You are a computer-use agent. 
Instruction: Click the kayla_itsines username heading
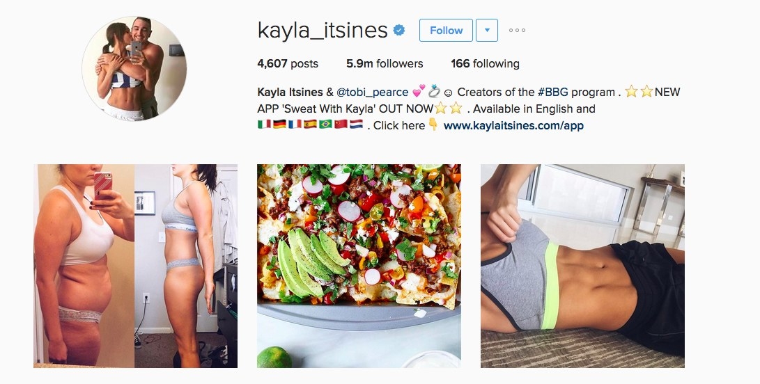pyautogui.click(x=323, y=31)
